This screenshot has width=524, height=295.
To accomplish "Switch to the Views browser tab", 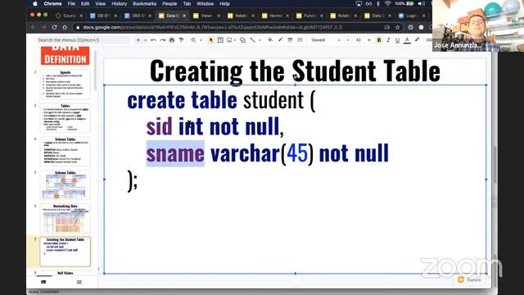I will tap(206, 16).
